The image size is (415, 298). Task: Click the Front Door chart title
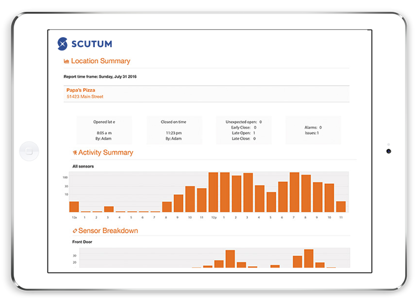click(82, 242)
